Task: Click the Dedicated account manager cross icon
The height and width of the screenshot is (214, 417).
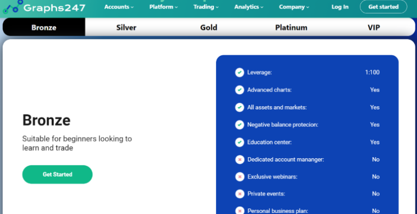Action: pos(239,160)
